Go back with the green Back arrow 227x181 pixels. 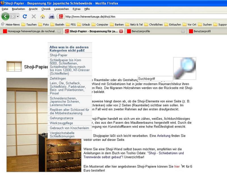[x=5, y=16]
